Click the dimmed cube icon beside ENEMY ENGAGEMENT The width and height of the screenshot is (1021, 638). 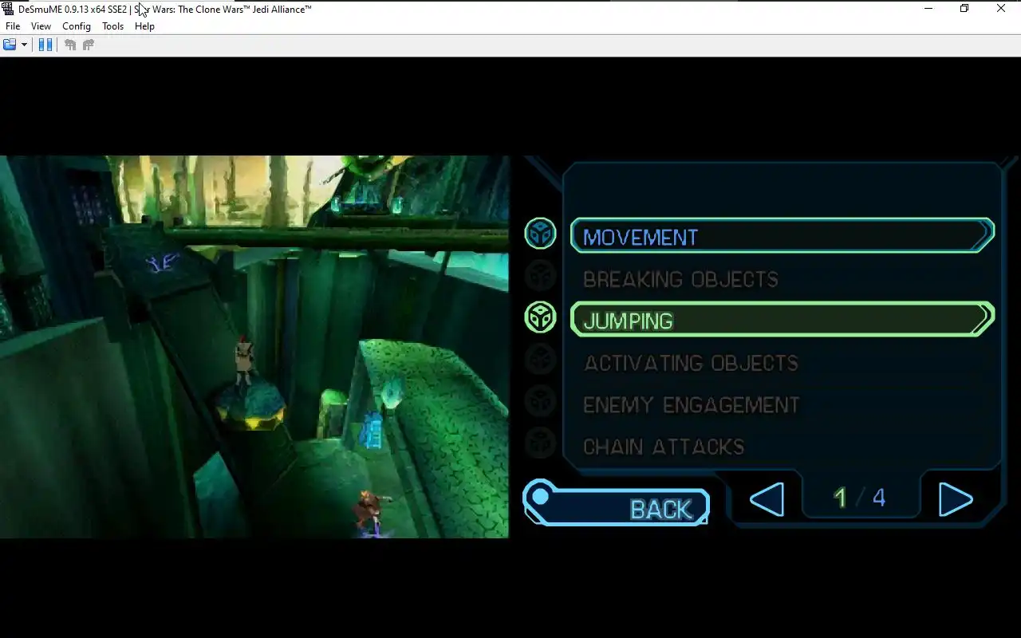point(540,401)
